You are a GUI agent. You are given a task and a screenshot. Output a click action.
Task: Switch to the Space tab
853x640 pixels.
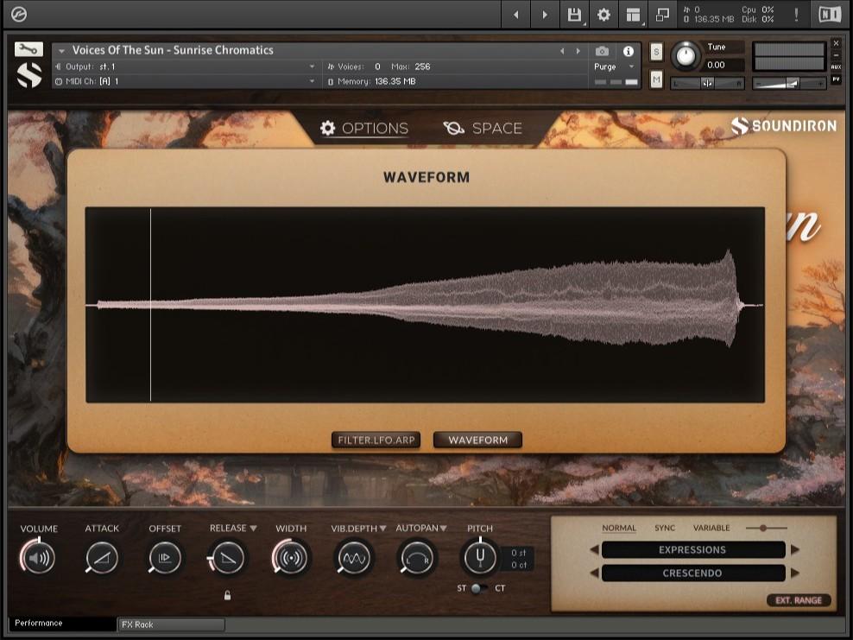[x=483, y=128]
